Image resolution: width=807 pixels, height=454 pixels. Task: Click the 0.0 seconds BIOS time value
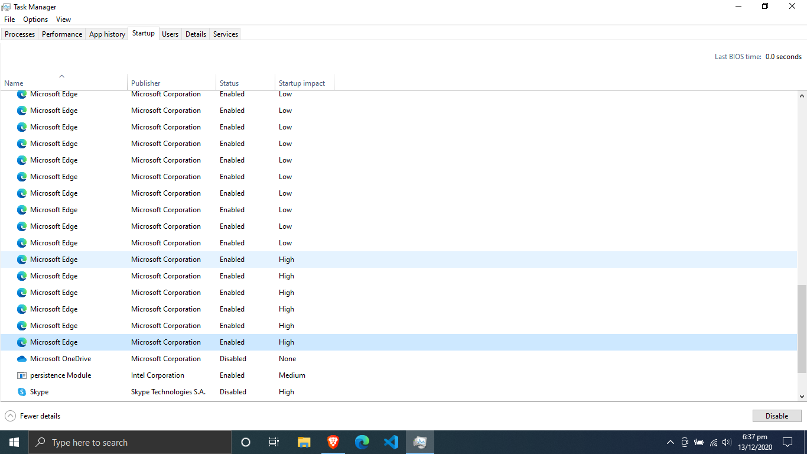[783, 57]
